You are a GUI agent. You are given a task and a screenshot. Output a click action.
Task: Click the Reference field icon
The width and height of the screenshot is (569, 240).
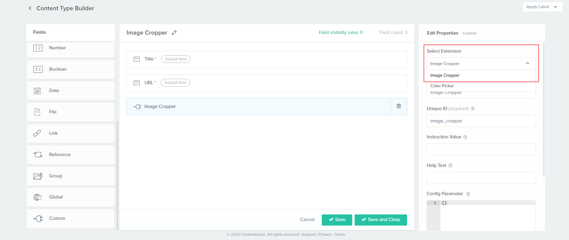38,155
